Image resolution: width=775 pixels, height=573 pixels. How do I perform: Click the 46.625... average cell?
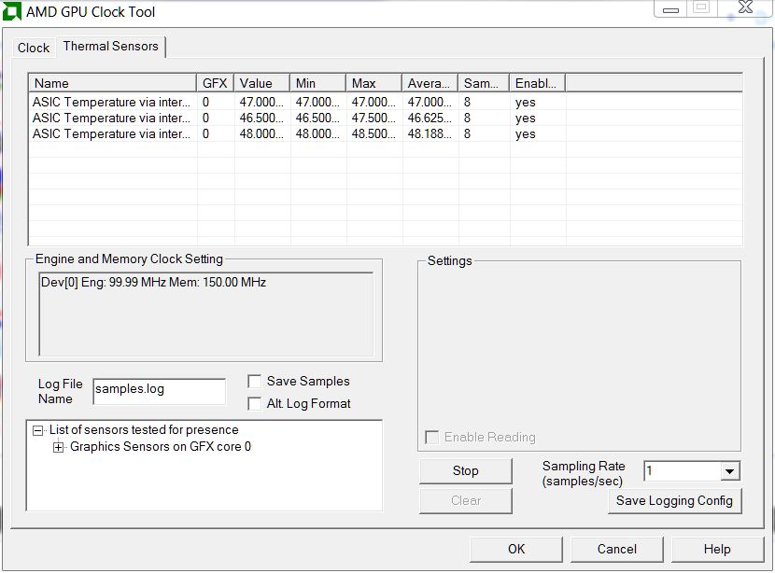pos(430,119)
